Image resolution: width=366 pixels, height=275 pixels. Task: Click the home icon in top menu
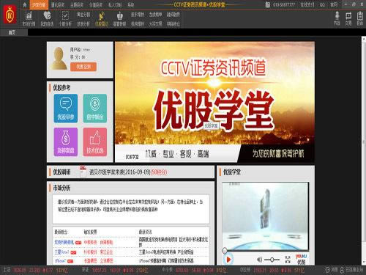pos(25,4)
